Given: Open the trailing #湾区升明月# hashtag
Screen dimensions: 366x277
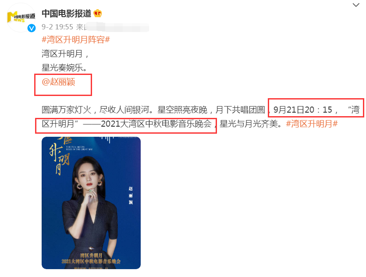Looking at the screenshot, I should pos(312,124).
